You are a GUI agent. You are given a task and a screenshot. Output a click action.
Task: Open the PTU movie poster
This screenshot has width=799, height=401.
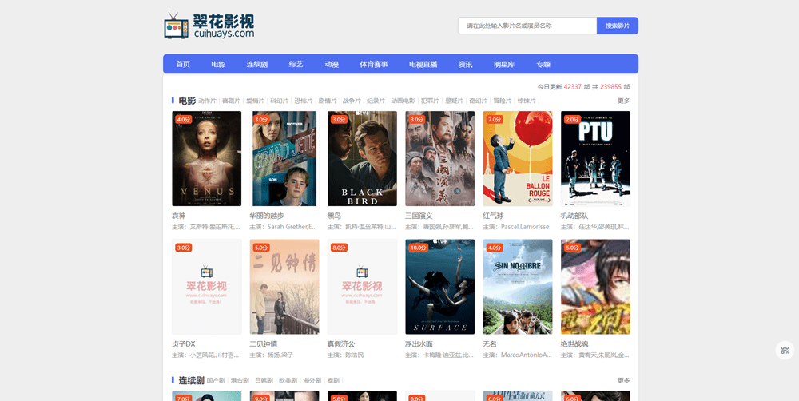pos(595,158)
